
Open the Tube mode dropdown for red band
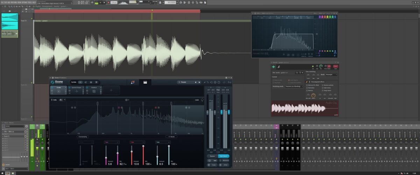pos(137,142)
